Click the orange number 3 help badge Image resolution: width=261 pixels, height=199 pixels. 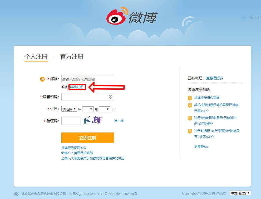pyautogui.click(x=190, y=118)
